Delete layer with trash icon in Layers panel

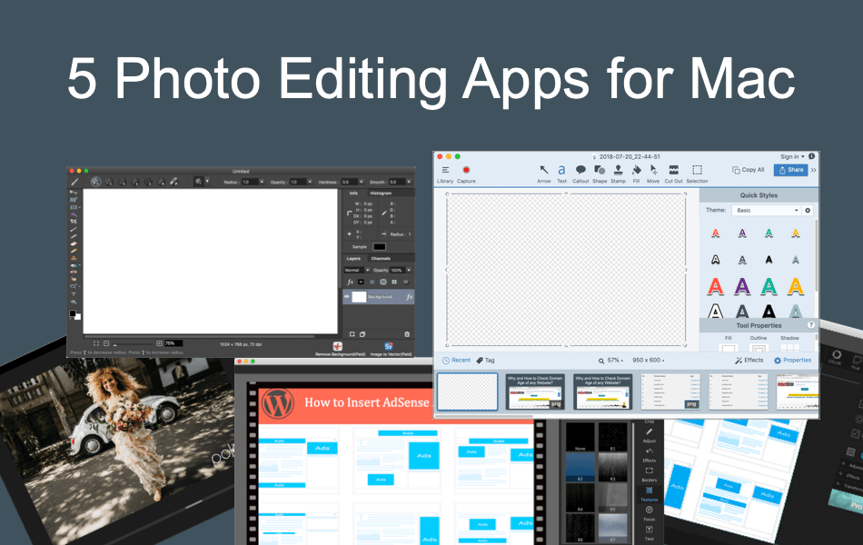pos(407,334)
